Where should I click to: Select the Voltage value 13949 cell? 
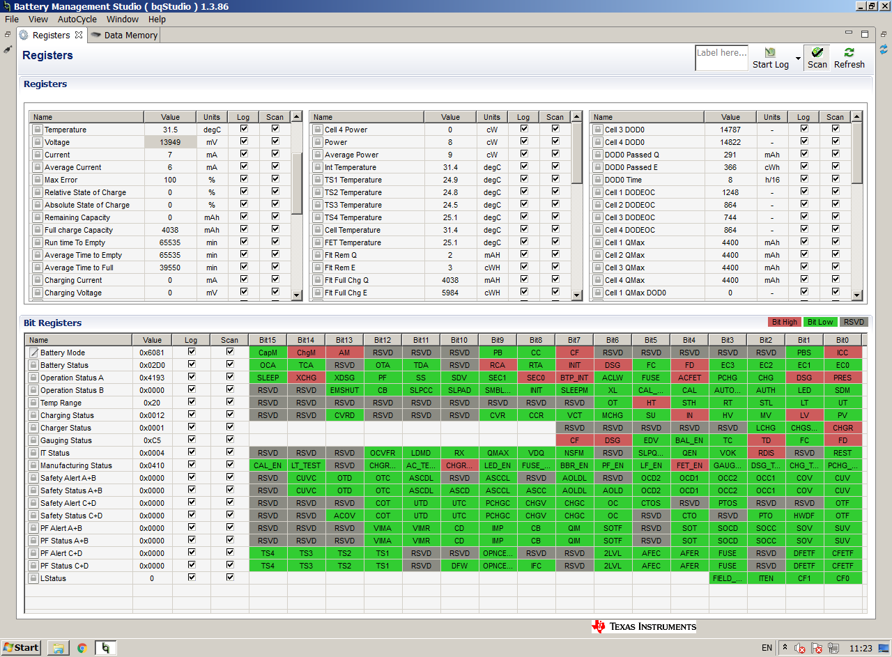170,142
